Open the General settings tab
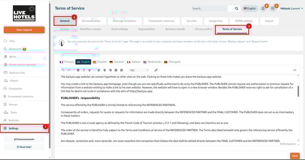305x160 pixels. coord(65,21)
